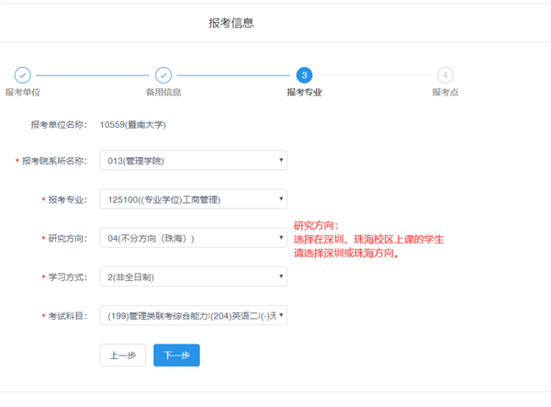
Task: Click the 报考院系所名称 field label
Action: point(54,161)
